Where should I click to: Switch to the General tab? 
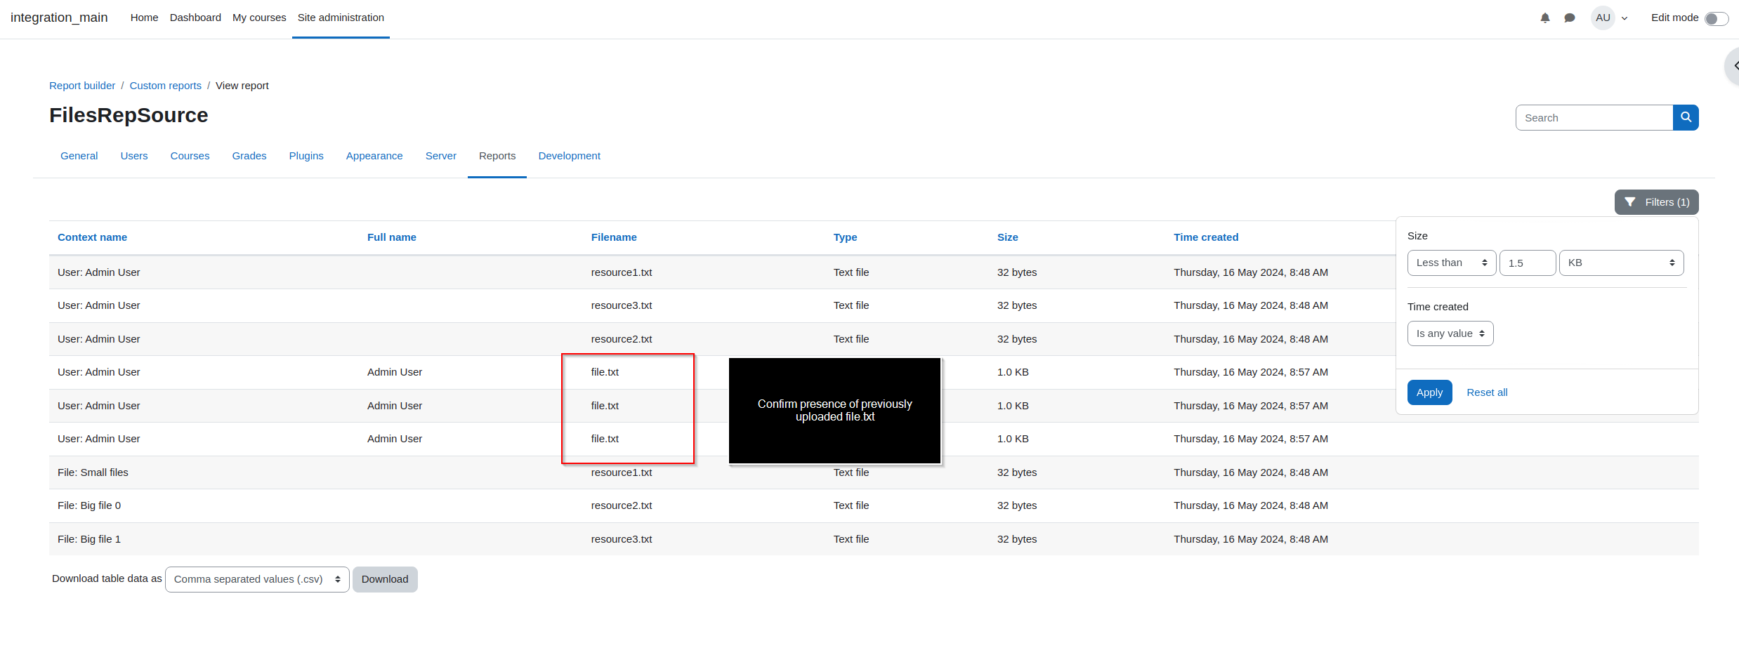pos(79,156)
